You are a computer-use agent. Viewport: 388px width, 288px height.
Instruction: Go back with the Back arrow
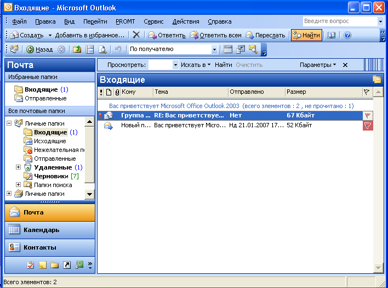[39, 49]
